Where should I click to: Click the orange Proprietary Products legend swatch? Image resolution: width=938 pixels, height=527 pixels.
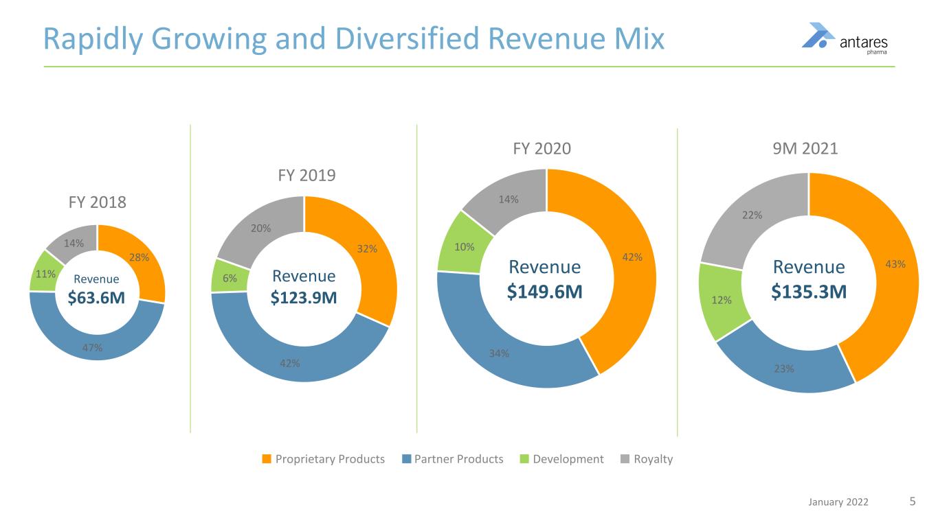[x=267, y=459]
